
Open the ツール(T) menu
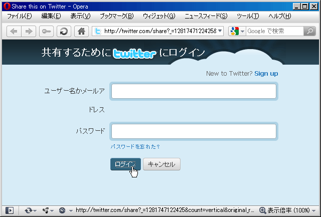coord(247,16)
